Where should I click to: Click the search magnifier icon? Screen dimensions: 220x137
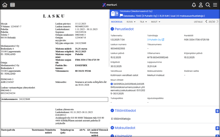point(208,5)
